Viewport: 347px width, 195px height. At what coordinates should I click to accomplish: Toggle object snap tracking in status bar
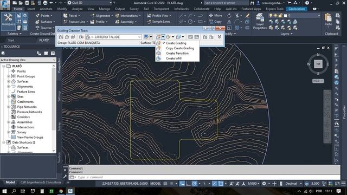tap(215, 184)
